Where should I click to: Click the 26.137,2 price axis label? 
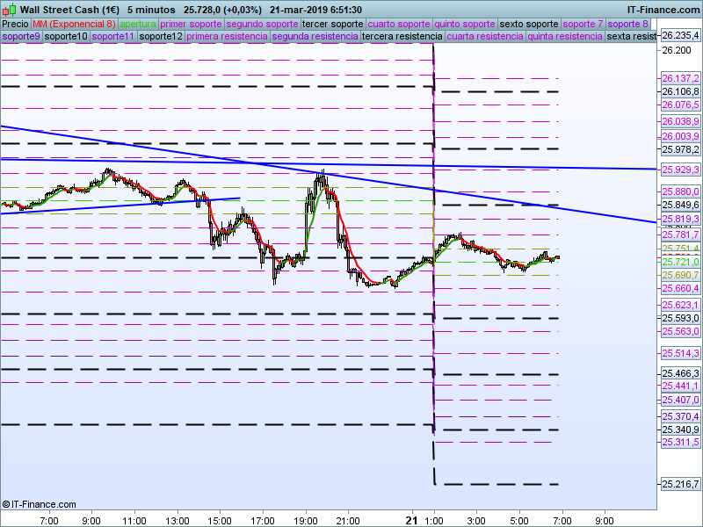680,78
